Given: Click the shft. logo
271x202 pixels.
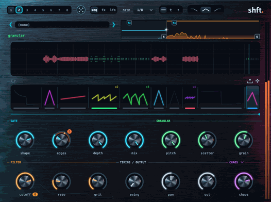Looking at the screenshot, I should click(256, 10).
